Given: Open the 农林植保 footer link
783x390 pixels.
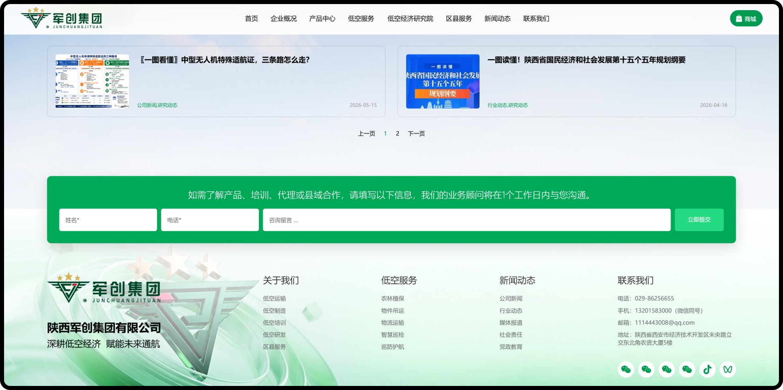Looking at the screenshot, I should coord(392,298).
